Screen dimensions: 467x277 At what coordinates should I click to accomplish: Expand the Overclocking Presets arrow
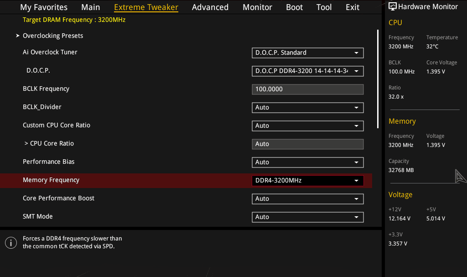click(18, 36)
